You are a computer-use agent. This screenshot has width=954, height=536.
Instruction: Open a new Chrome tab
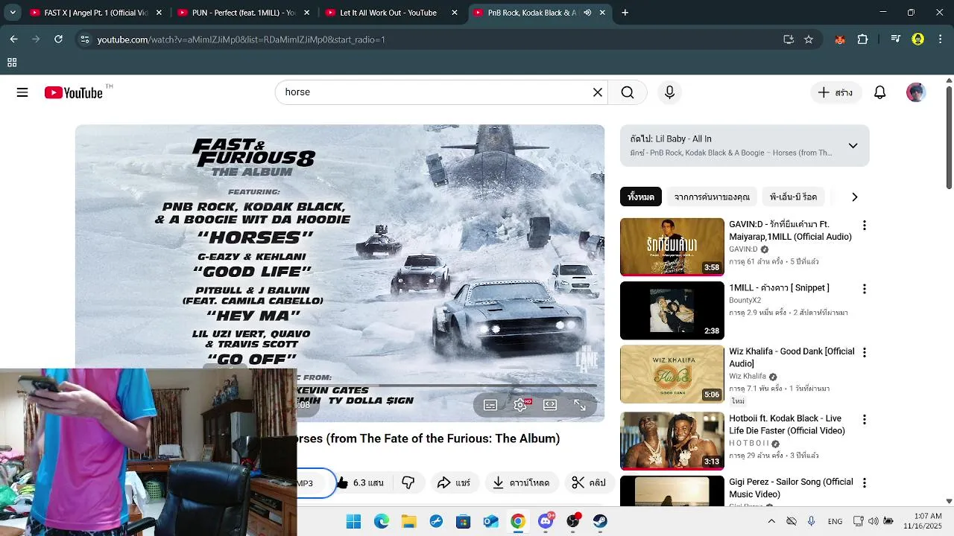[625, 13]
